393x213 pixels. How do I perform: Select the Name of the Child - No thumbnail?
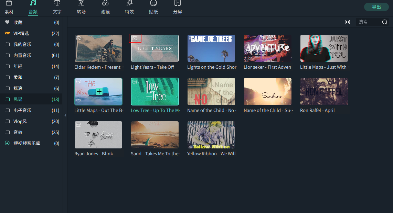pos(211,92)
